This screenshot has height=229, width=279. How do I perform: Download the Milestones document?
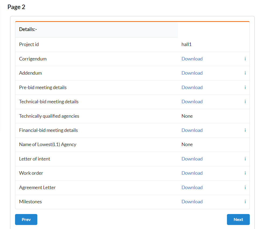192,202
